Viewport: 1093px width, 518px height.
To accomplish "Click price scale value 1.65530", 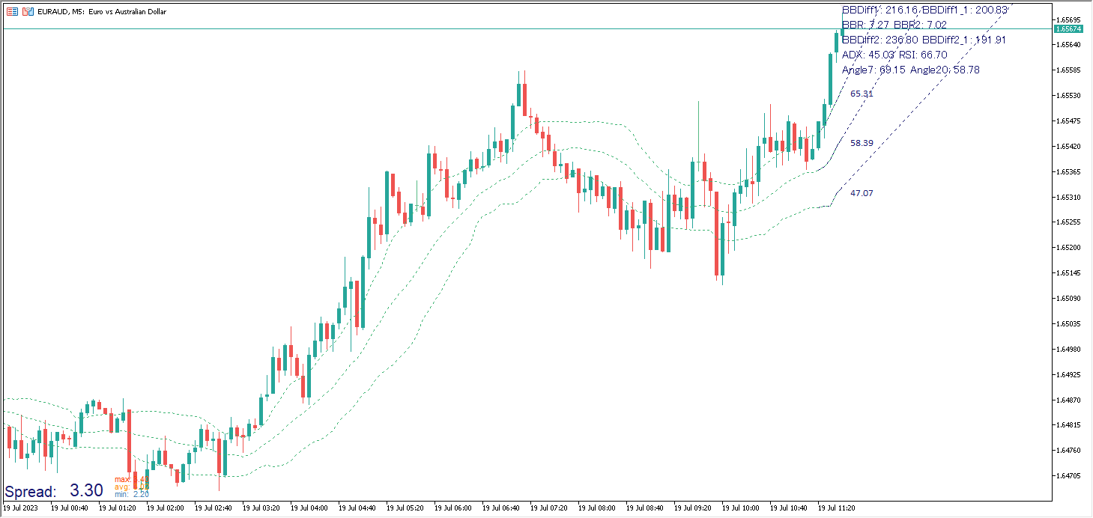I will click(1068, 96).
